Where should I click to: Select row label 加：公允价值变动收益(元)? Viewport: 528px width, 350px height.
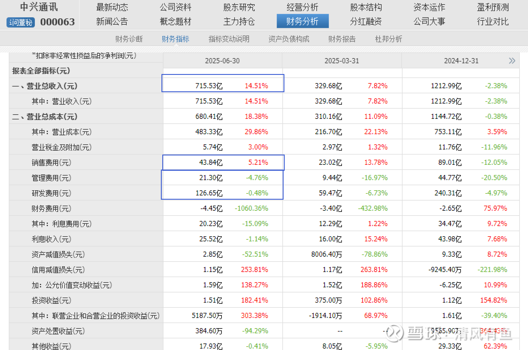click(x=72, y=285)
